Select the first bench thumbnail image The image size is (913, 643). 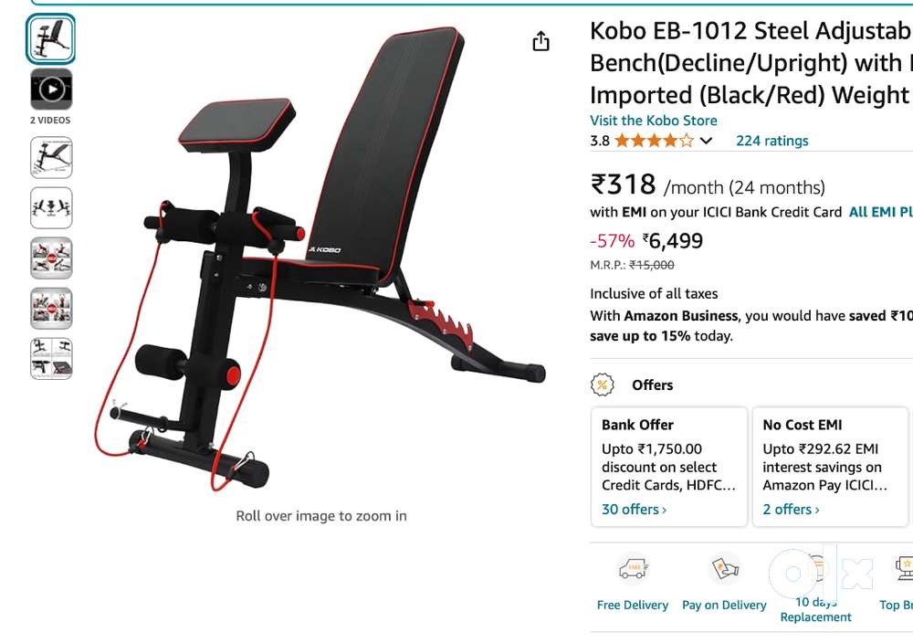point(50,39)
